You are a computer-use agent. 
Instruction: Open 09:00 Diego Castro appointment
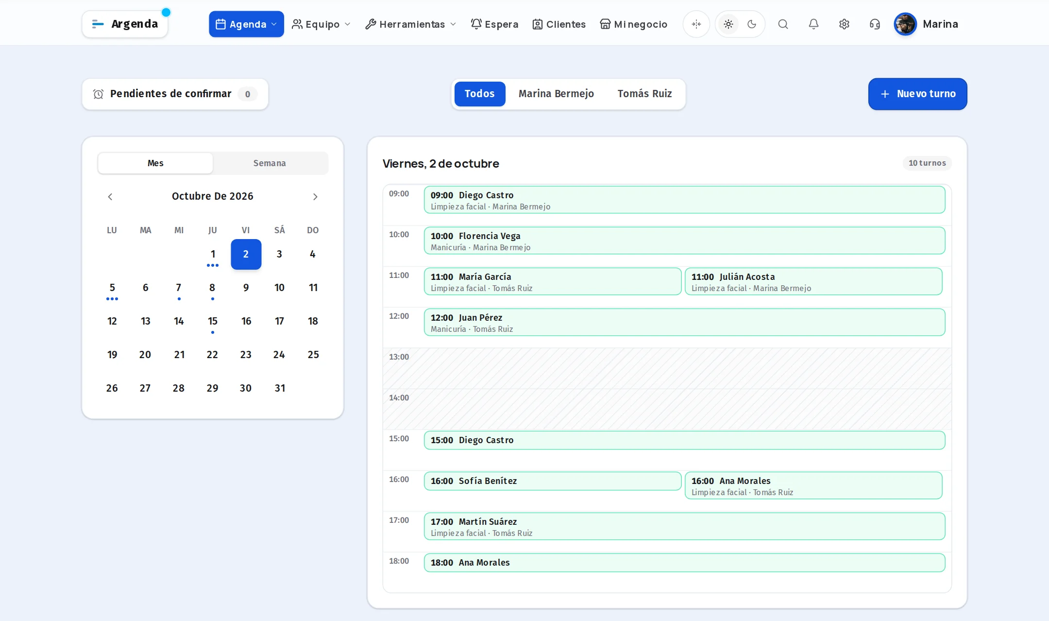[x=684, y=200]
